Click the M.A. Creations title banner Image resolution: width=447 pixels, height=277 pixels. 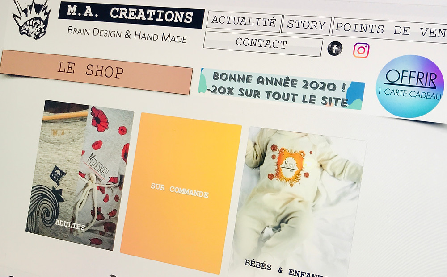(131, 15)
